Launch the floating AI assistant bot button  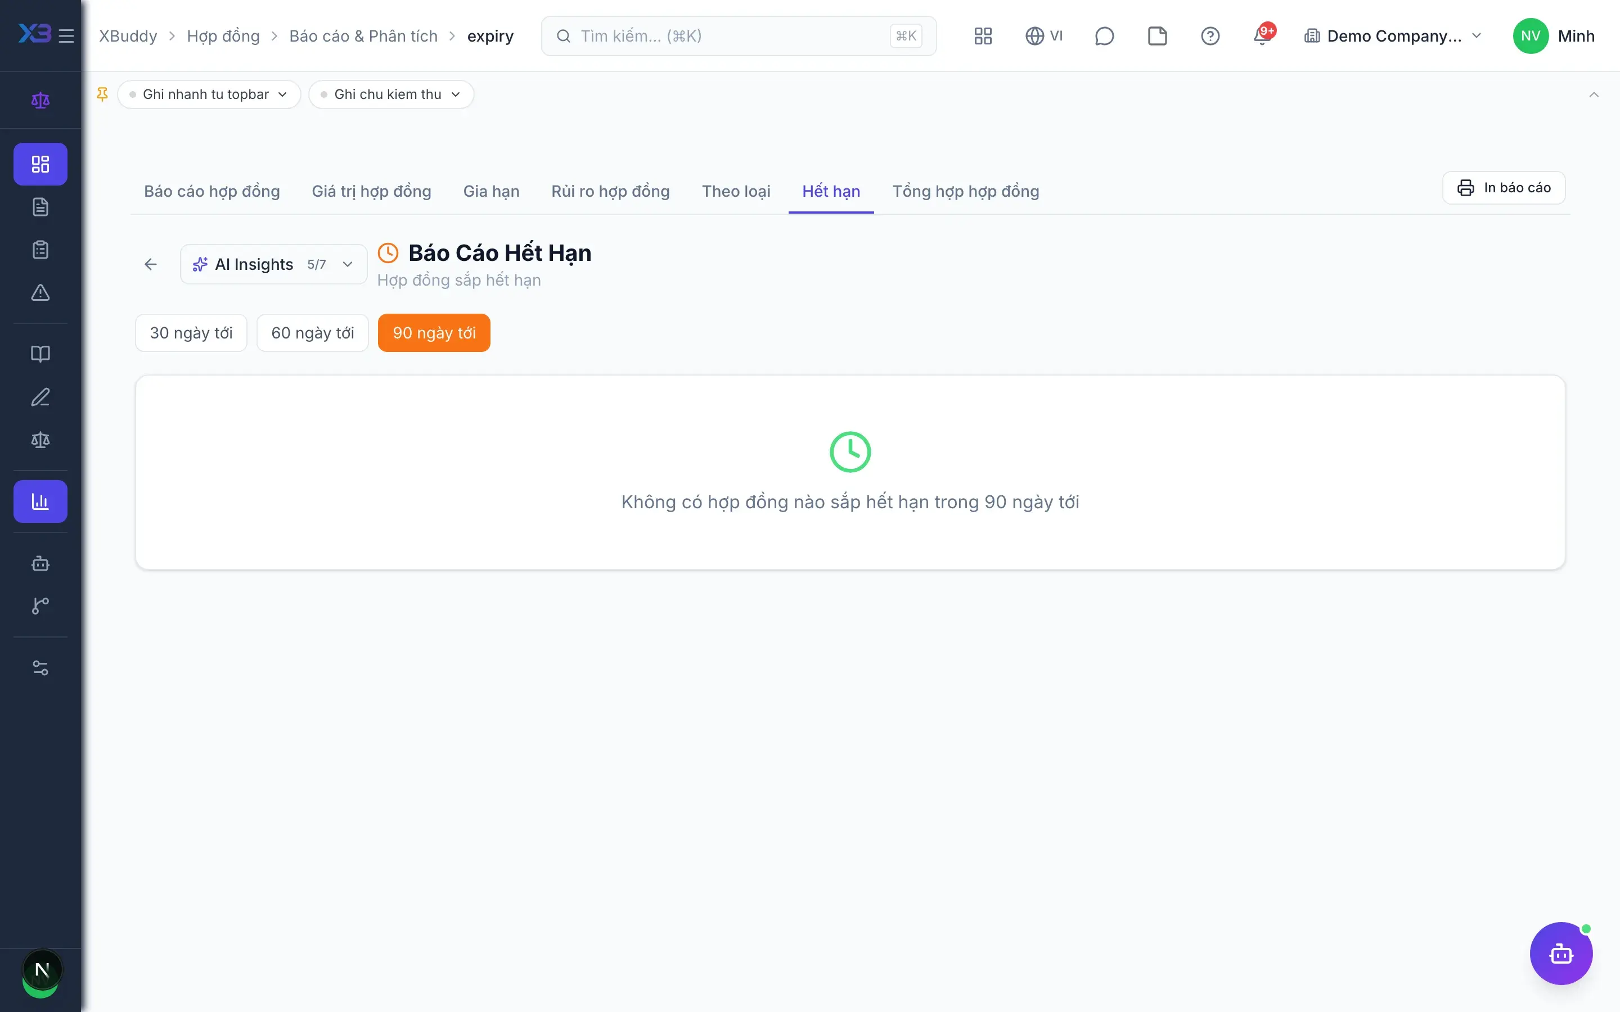[1561, 954]
